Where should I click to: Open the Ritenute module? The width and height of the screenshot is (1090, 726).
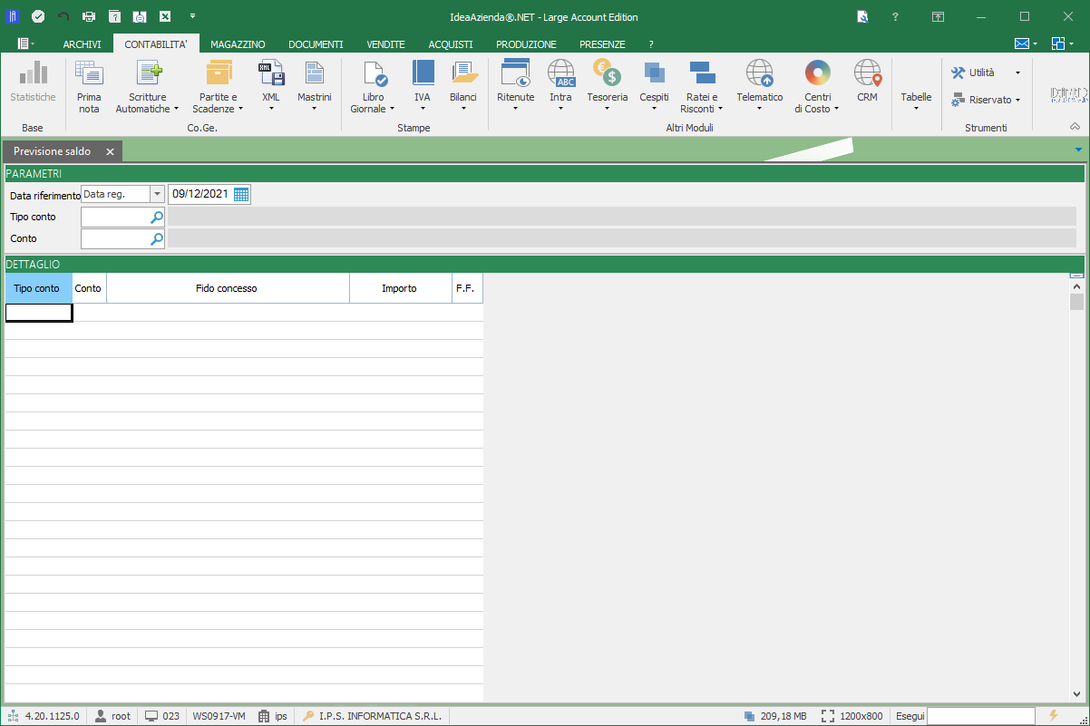tap(515, 86)
